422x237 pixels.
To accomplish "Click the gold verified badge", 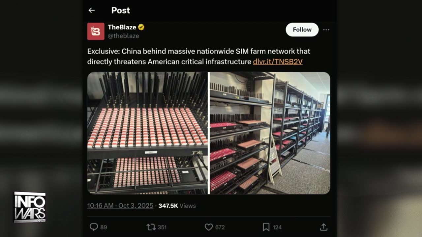I will (x=141, y=27).
